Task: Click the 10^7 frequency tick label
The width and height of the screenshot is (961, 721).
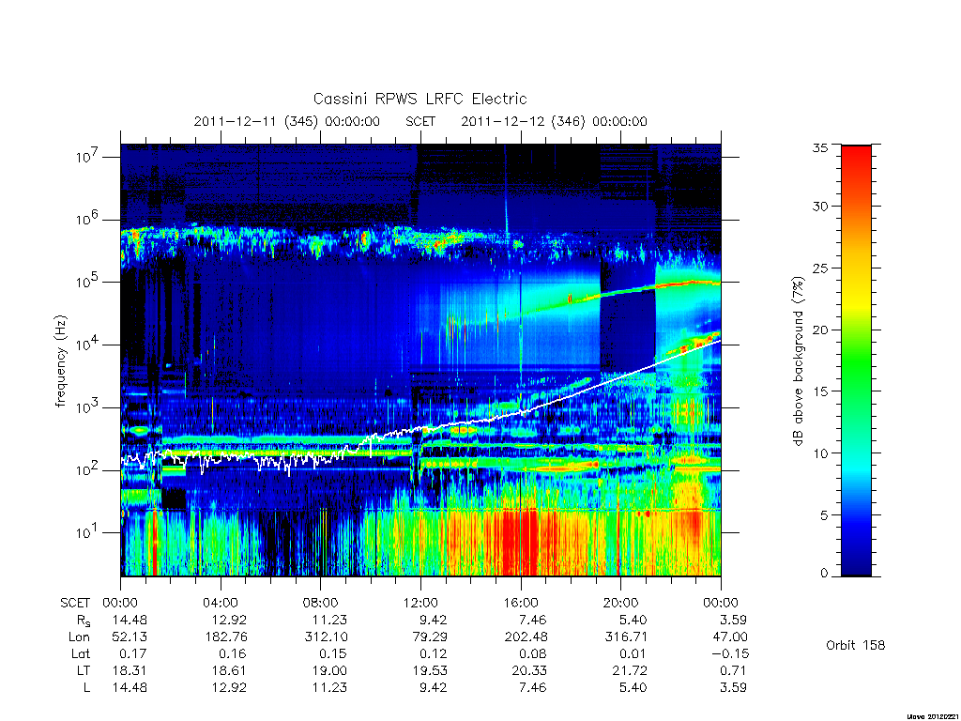Action: coord(88,157)
